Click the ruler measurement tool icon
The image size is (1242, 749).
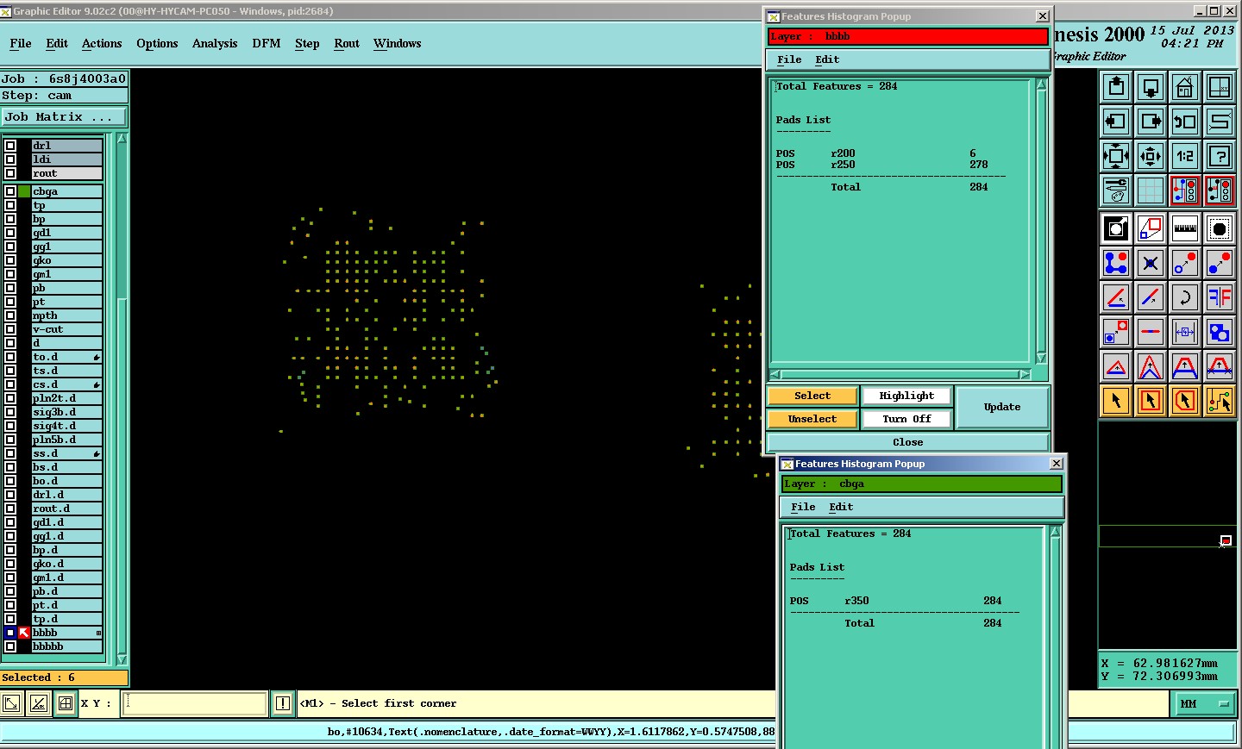coord(1185,228)
